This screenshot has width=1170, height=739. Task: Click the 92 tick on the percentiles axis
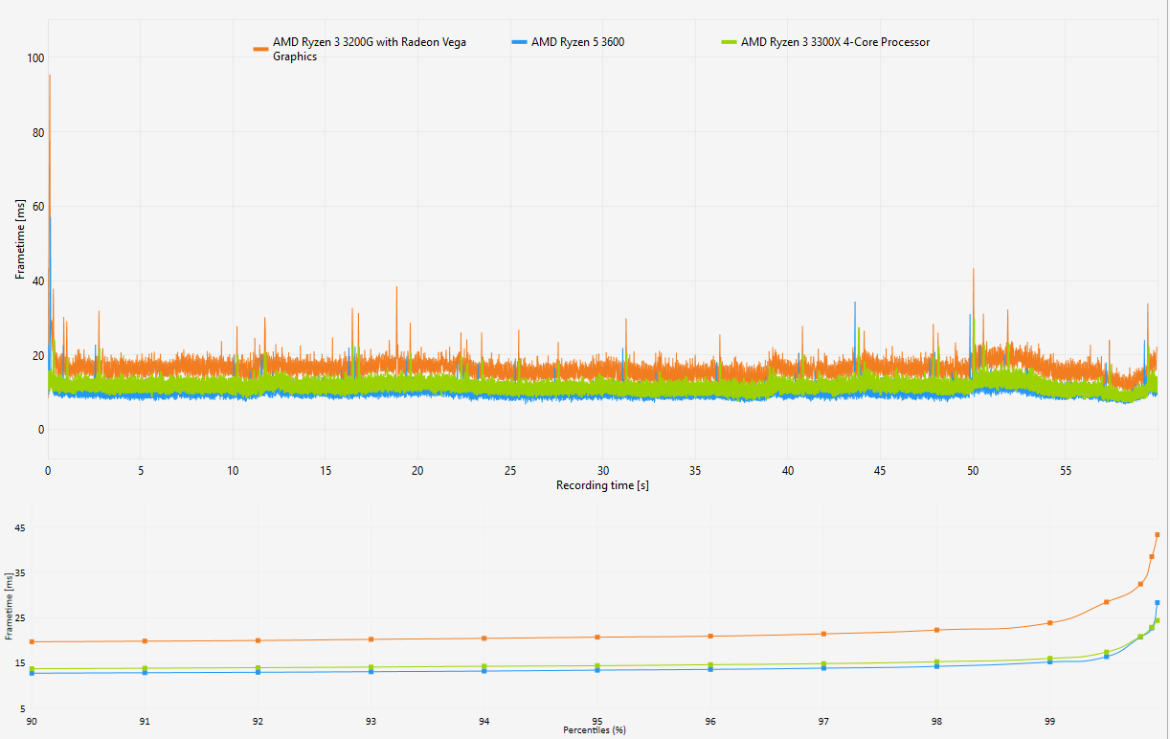pyautogui.click(x=258, y=720)
